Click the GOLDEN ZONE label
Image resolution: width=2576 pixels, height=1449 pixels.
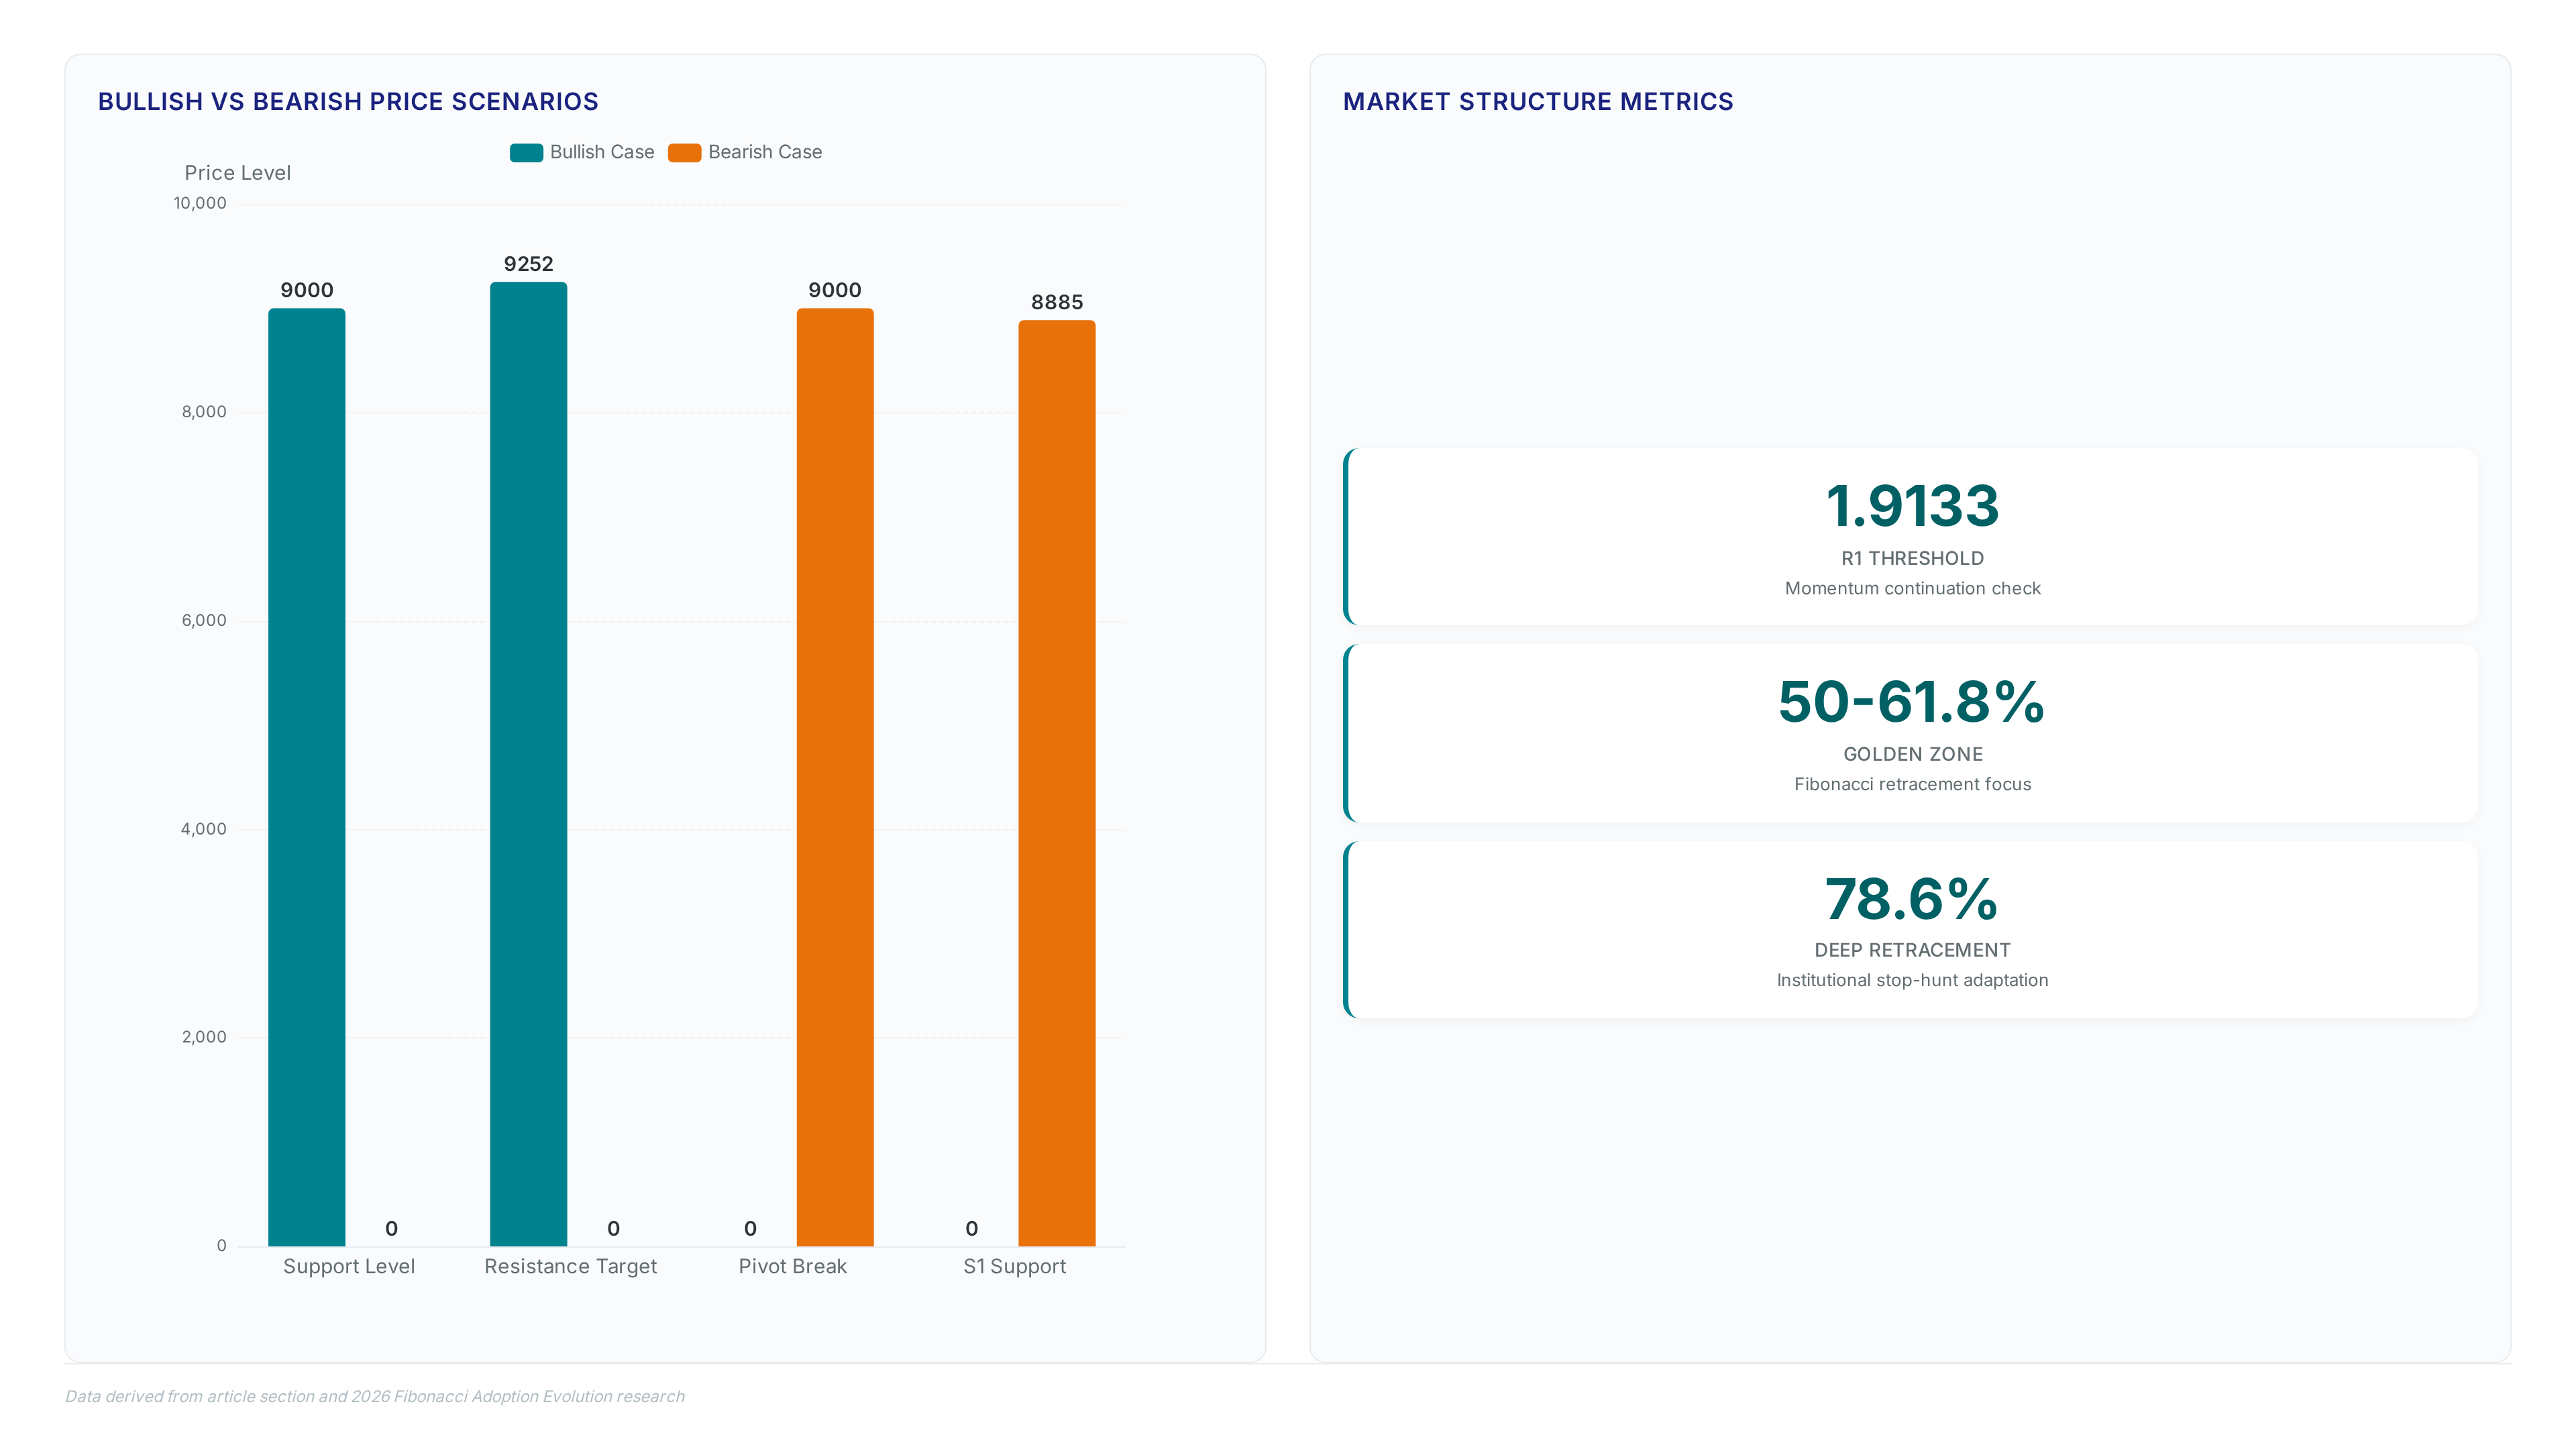[1912, 755]
